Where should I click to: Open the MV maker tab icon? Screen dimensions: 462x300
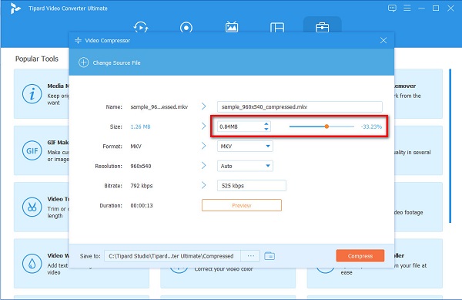click(232, 27)
